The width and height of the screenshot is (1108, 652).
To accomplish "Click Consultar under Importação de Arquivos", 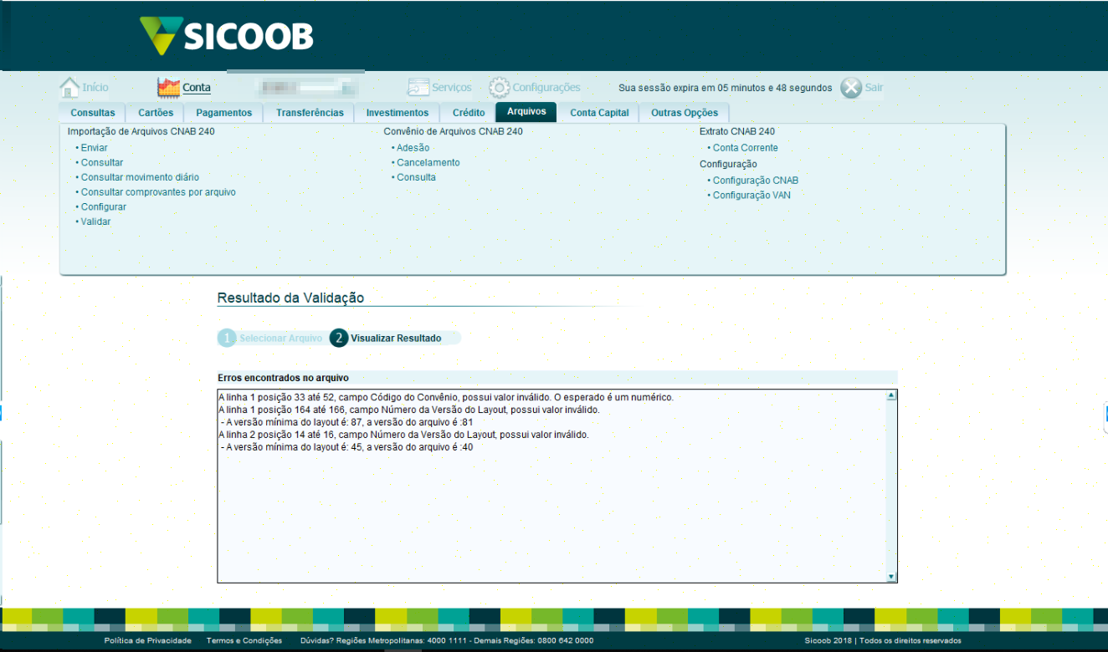I will (102, 163).
